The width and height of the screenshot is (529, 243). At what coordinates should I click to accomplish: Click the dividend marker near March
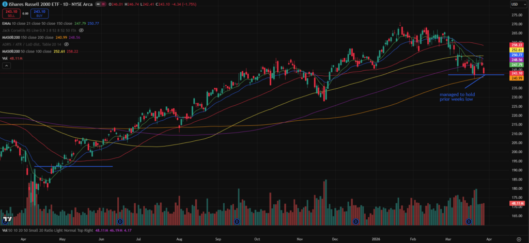tap(469, 221)
